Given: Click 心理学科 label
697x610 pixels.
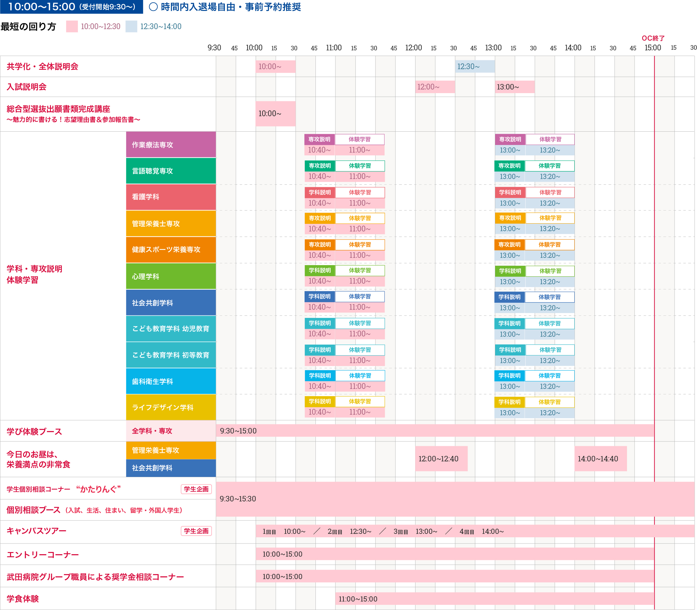Looking at the screenshot, I should 171,276.
